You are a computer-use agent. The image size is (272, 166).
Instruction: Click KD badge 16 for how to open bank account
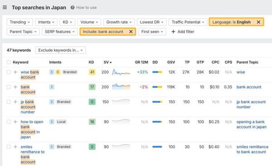click(x=92, y=122)
